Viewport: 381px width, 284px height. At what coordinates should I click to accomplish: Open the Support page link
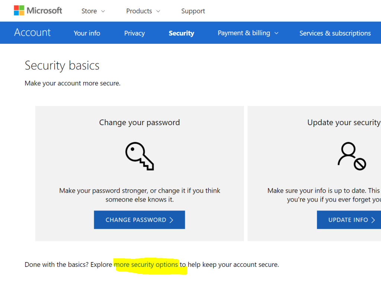(193, 11)
